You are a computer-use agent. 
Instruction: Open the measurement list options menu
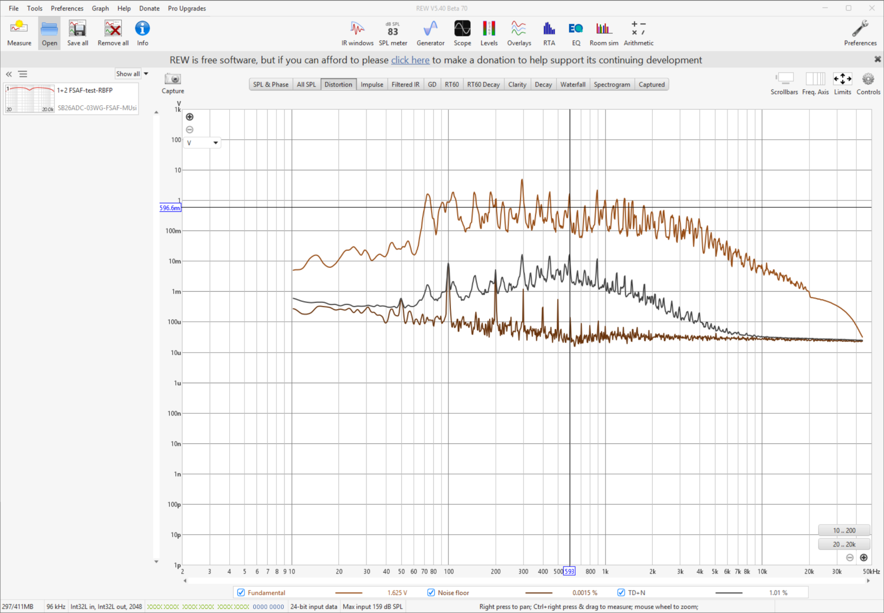click(23, 74)
